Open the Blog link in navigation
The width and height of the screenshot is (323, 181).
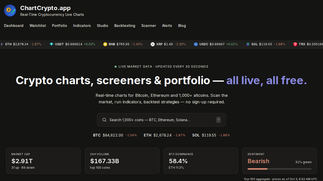point(182,26)
